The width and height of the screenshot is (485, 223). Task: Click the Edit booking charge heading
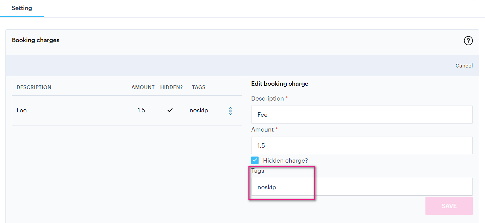[x=280, y=84]
